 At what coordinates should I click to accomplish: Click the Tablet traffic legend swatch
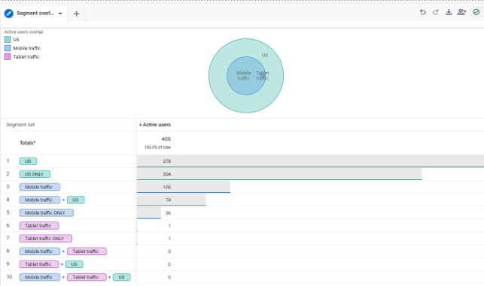(x=8, y=56)
